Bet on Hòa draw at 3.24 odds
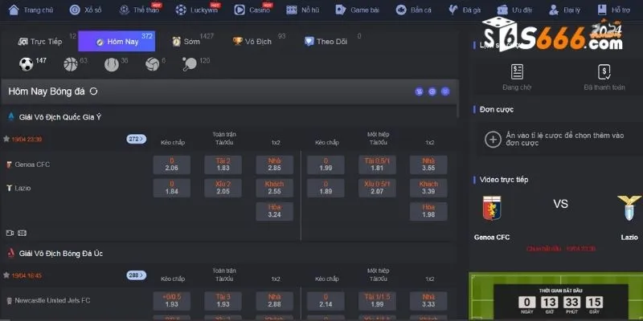This screenshot has height=321, width=643. (274, 210)
